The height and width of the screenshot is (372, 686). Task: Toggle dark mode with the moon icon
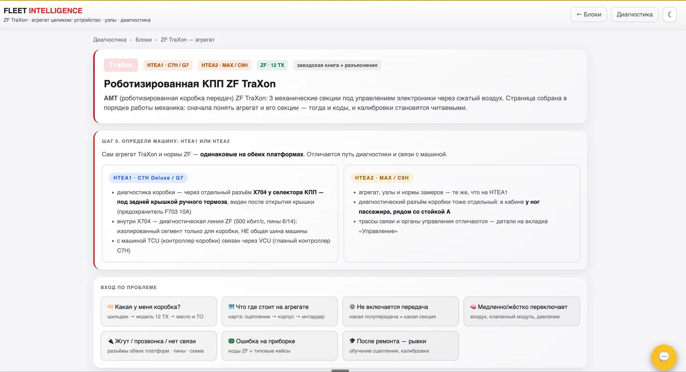click(x=669, y=14)
